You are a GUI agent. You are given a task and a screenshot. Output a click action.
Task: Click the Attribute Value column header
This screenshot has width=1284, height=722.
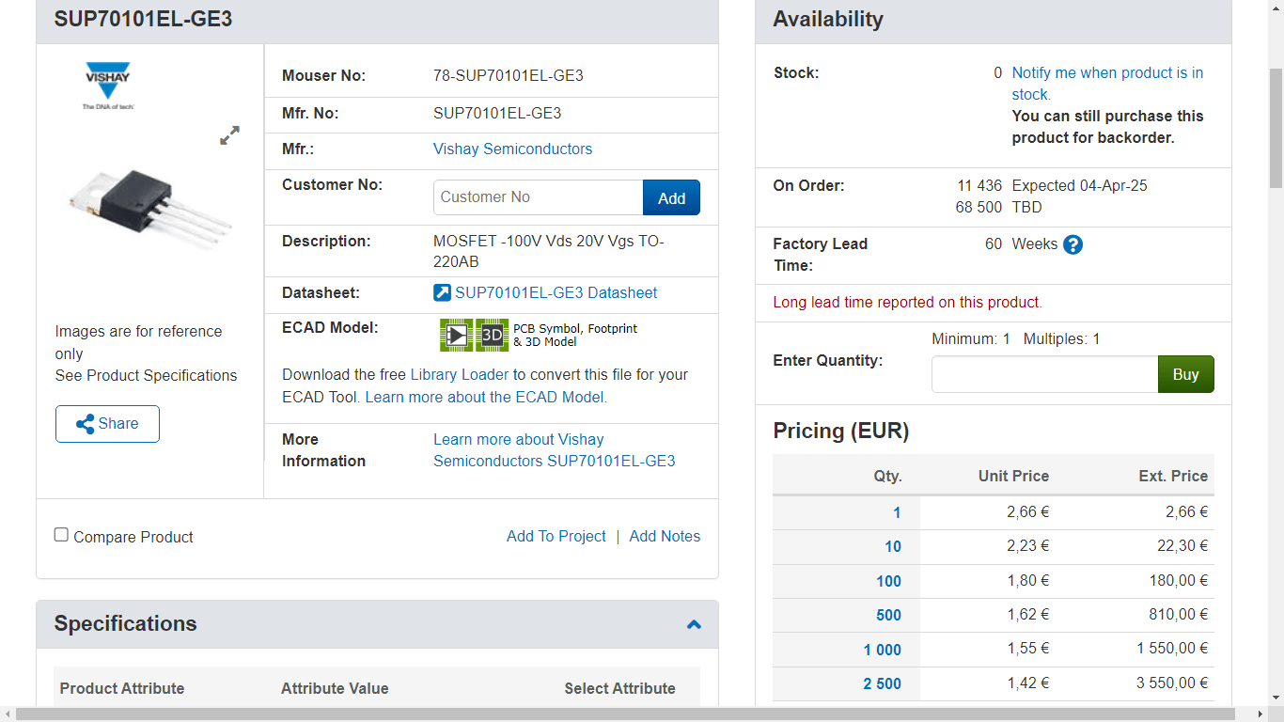coord(335,688)
